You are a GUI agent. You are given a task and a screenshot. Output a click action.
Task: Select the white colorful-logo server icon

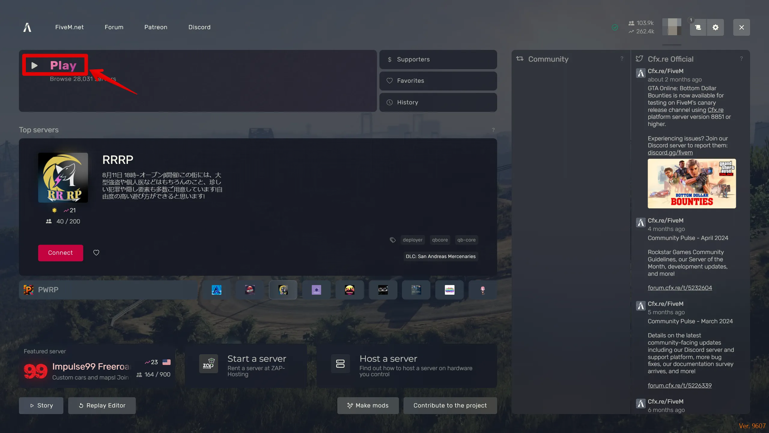point(449,290)
